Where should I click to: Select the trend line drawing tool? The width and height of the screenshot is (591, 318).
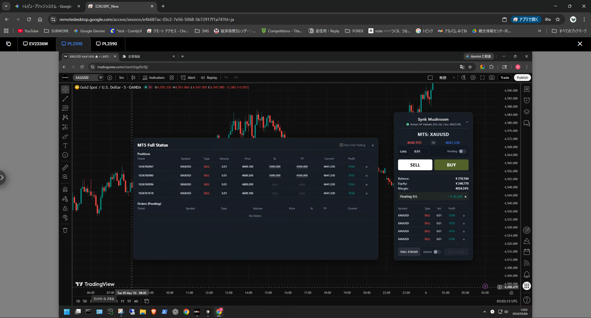65,99
